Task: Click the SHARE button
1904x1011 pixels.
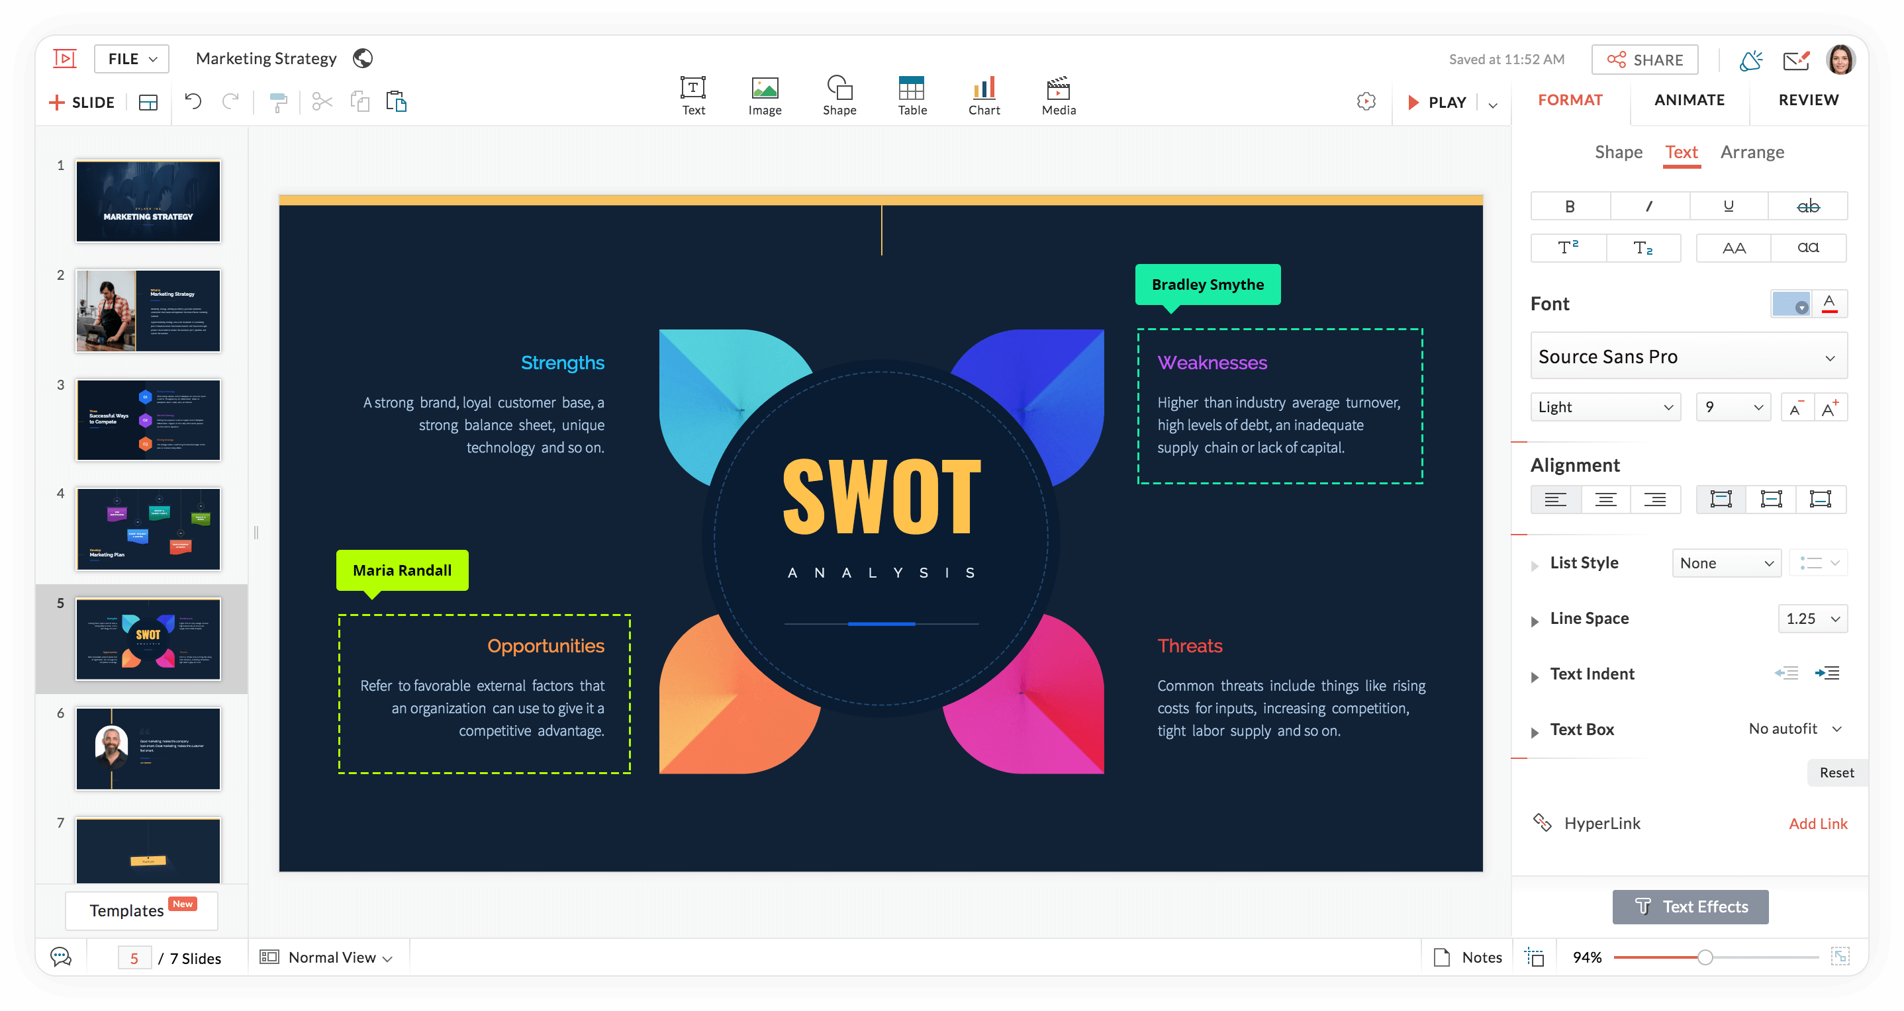Action: coord(1644,60)
